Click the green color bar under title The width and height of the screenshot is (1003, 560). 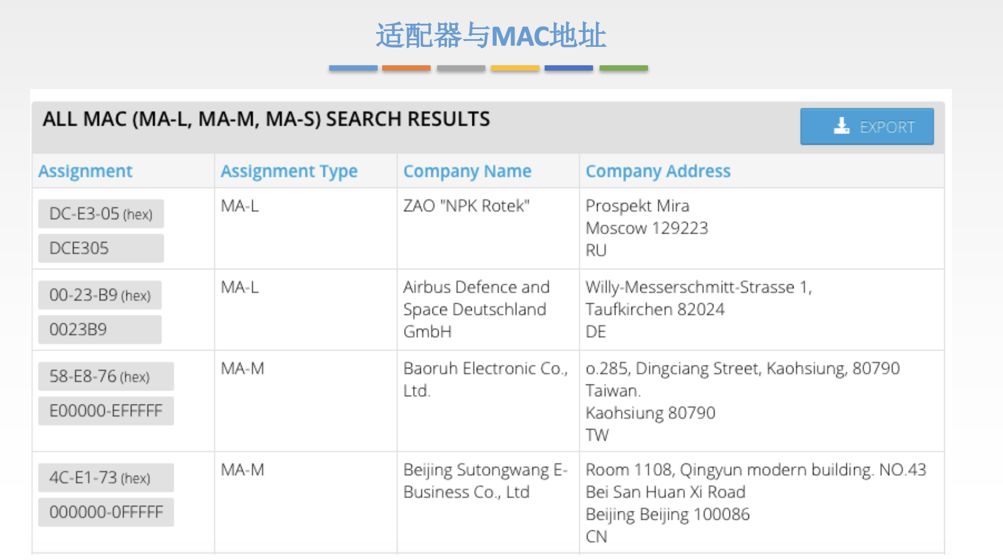(624, 68)
